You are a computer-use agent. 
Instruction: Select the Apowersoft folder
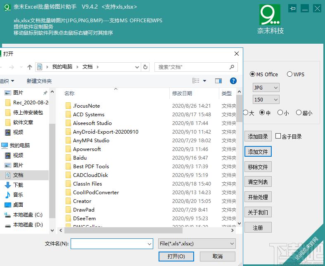point(83,149)
